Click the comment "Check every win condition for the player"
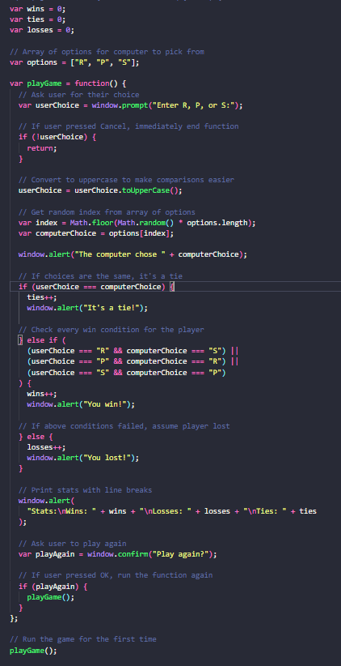 111,330
